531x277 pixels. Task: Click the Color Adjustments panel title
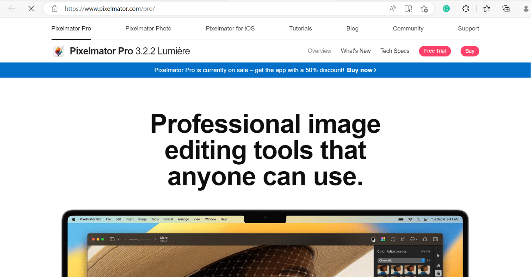[x=392, y=252]
